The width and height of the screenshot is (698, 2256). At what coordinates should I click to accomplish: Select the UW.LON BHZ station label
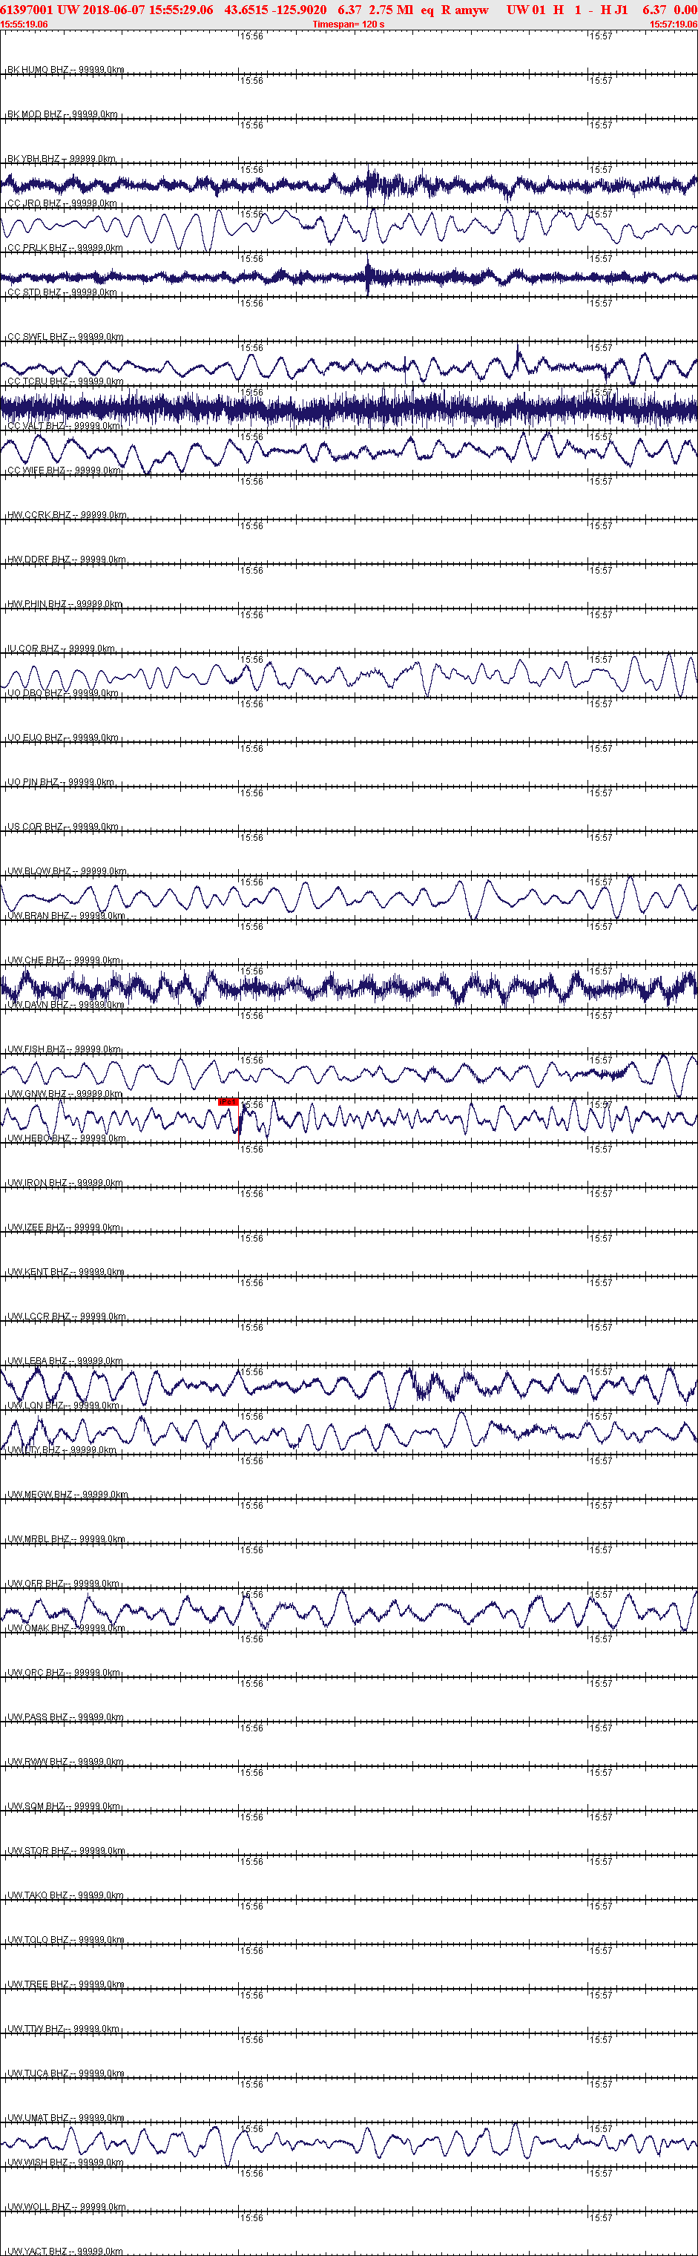[x=64, y=1406]
